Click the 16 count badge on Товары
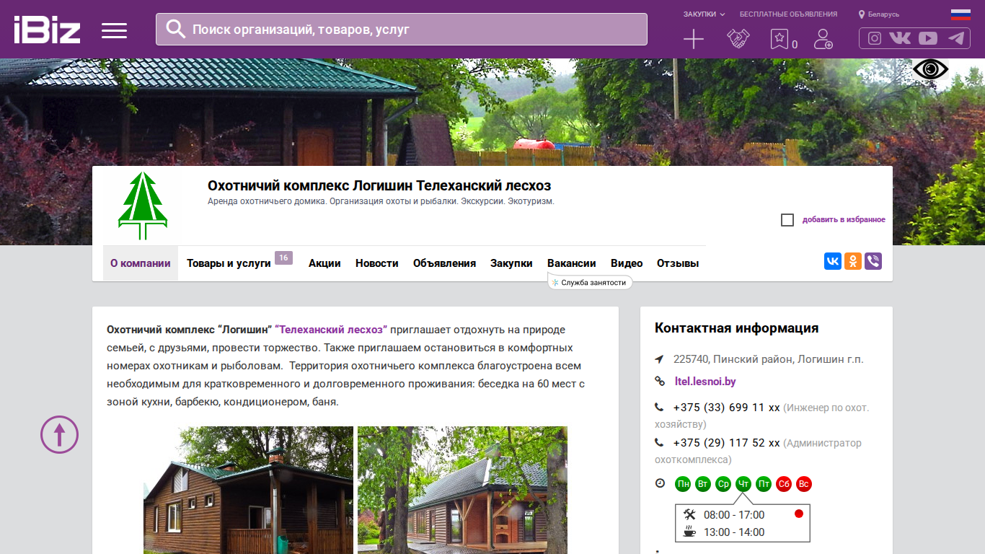 point(283,258)
